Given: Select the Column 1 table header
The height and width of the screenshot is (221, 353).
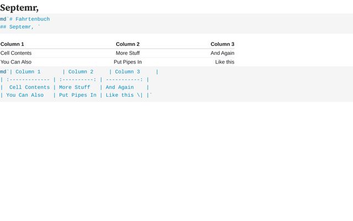Looking at the screenshot, I should (x=12, y=44).
